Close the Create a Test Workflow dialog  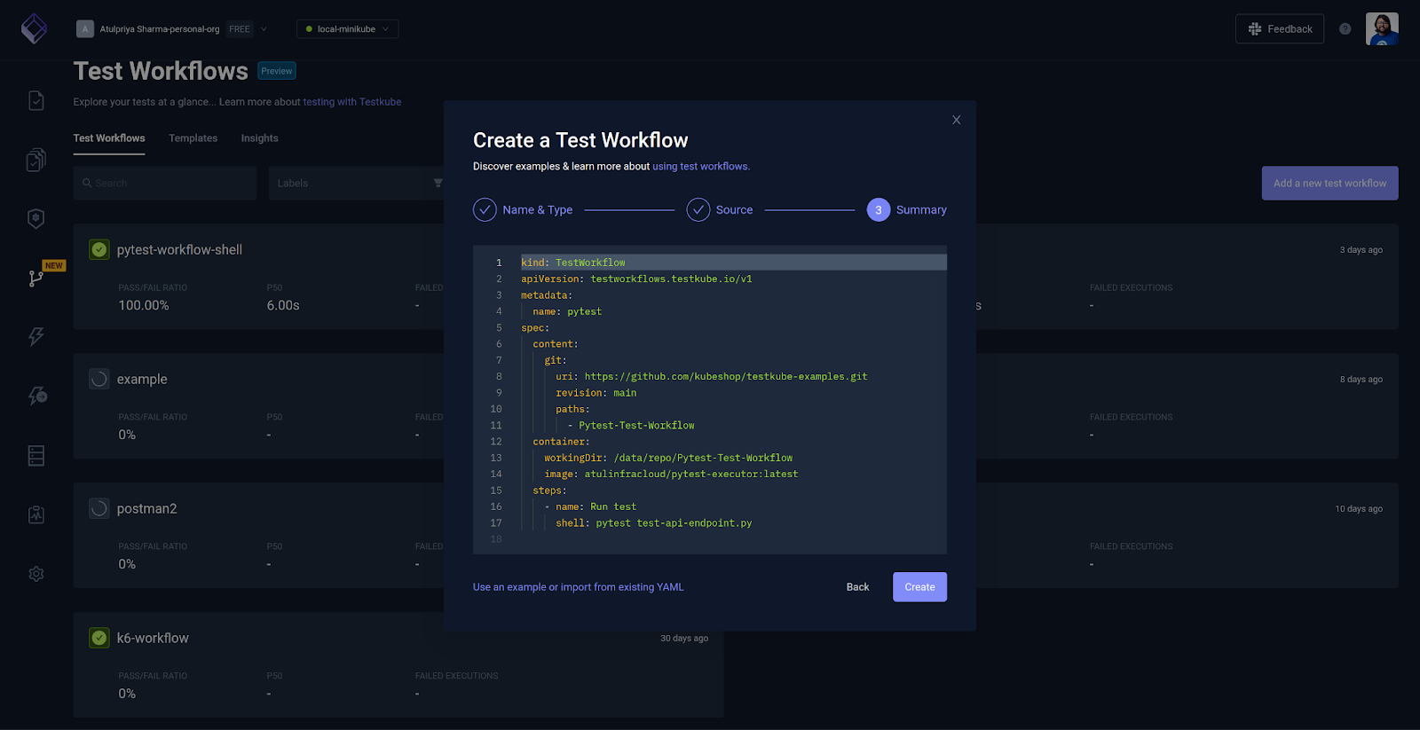pyautogui.click(x=956, y=120)
